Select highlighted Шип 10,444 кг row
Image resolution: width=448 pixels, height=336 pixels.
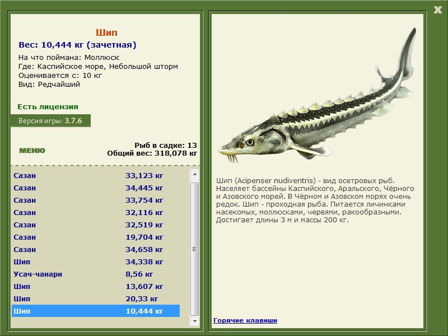(x=96, y=311)
